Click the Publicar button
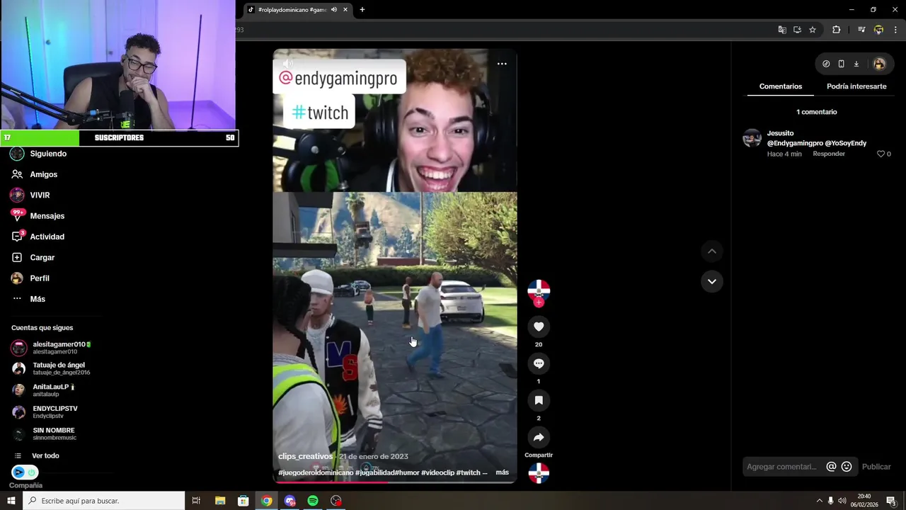Image resolution: width=906 pixels, height=510 pixels. point(876,467)
